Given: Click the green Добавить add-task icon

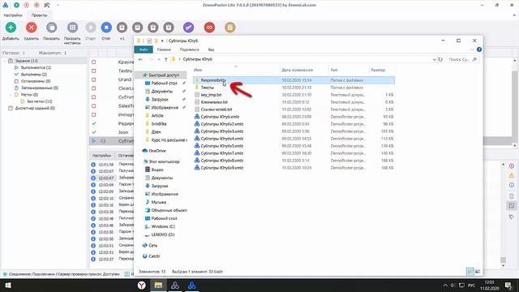Looking at the screenshot, I should coord(11,28).
